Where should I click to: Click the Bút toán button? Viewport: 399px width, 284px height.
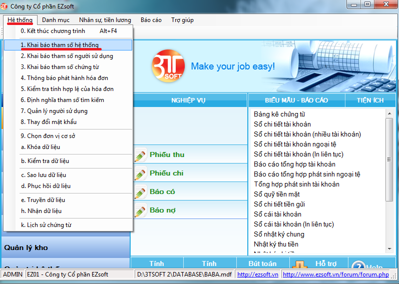pos(262,263)
